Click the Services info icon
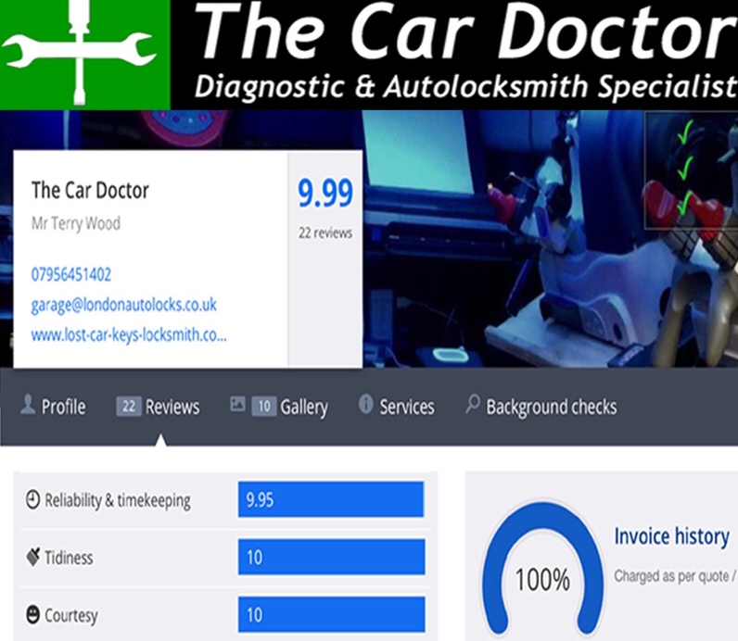Viewport: 738px width, 641px height. (x=365, y=404)
